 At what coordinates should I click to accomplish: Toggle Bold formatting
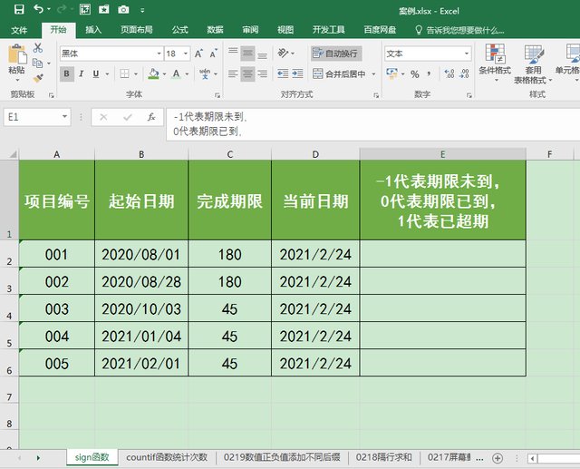point(66,73)
